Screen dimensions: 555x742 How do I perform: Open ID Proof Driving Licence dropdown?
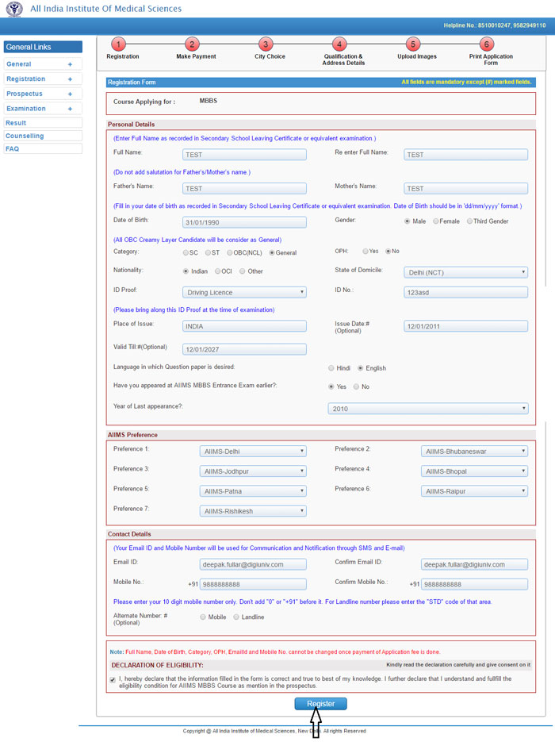[x=244, y=292]
